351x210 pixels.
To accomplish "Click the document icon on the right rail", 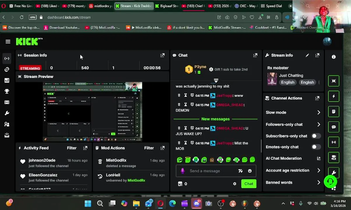I will pos(334,112).
